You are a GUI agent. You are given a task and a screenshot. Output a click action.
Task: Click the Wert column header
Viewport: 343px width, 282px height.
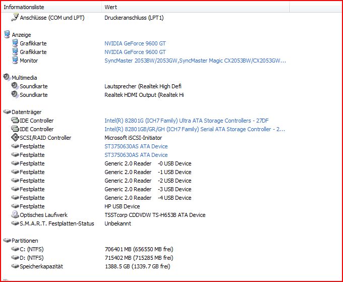coord(196,7)
